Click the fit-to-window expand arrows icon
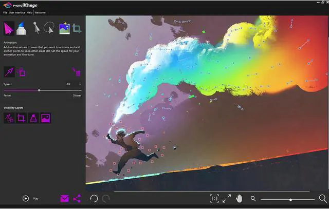The height and width of the screenshot is (209, 329). pyautogui.click(x=227, y=198)
